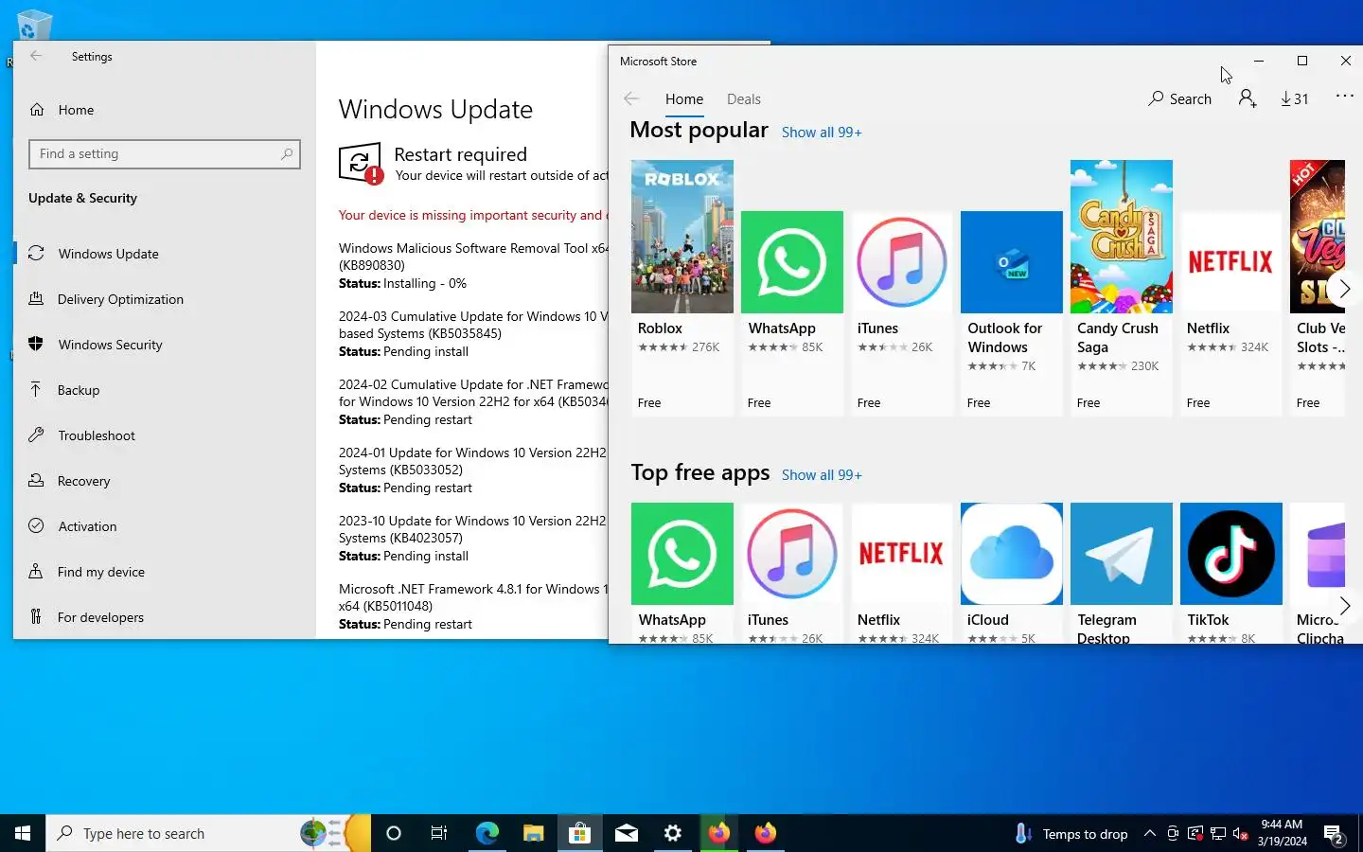Click the Microsoft .NET Framework 4.8.1 update entry
The height and width of the screenshot is (852, 1363).
click(x=473, y=597)
